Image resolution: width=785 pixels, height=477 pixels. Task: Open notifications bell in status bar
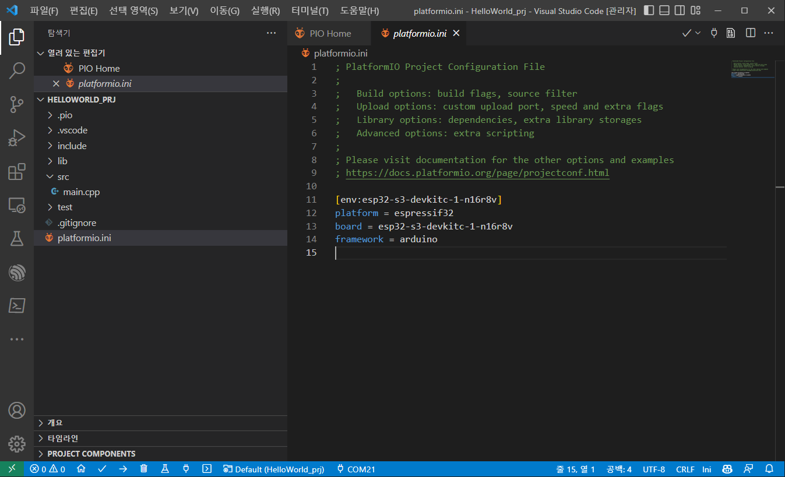pyautogui.click(x=769, y=469)
